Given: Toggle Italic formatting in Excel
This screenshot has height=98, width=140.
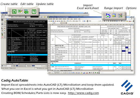Looking at the screenshot, I should tap(107, 21).
